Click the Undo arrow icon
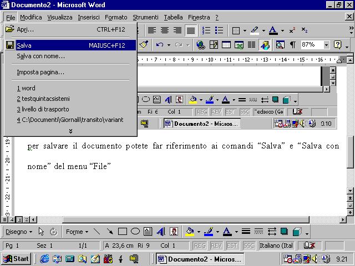 tap(160, 45)
